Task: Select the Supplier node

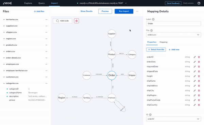Action: [x=112, y=34]
